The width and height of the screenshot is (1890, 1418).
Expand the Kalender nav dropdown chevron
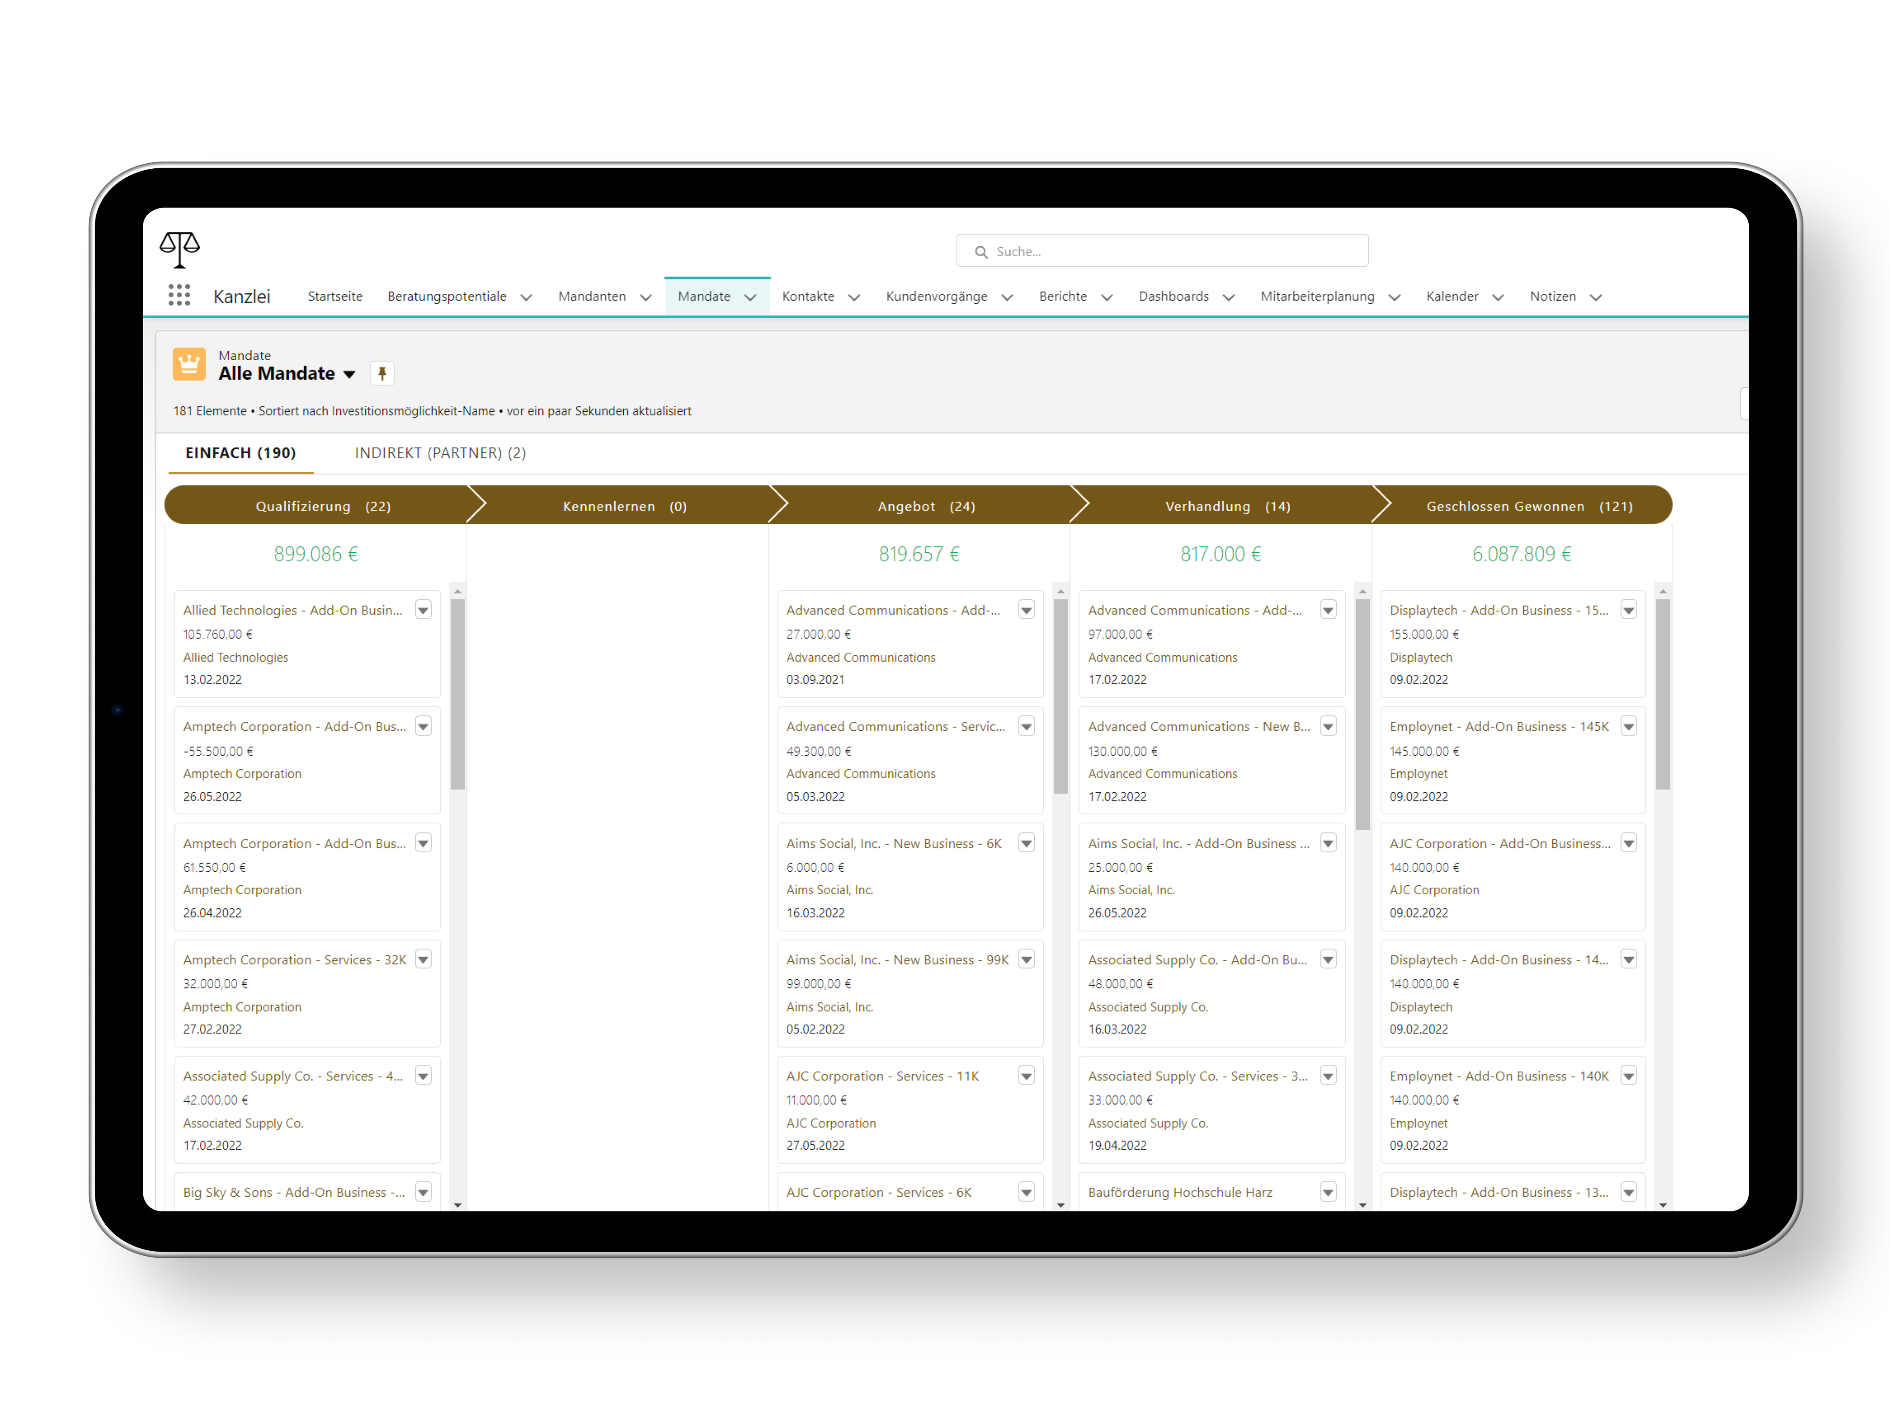1498,297
